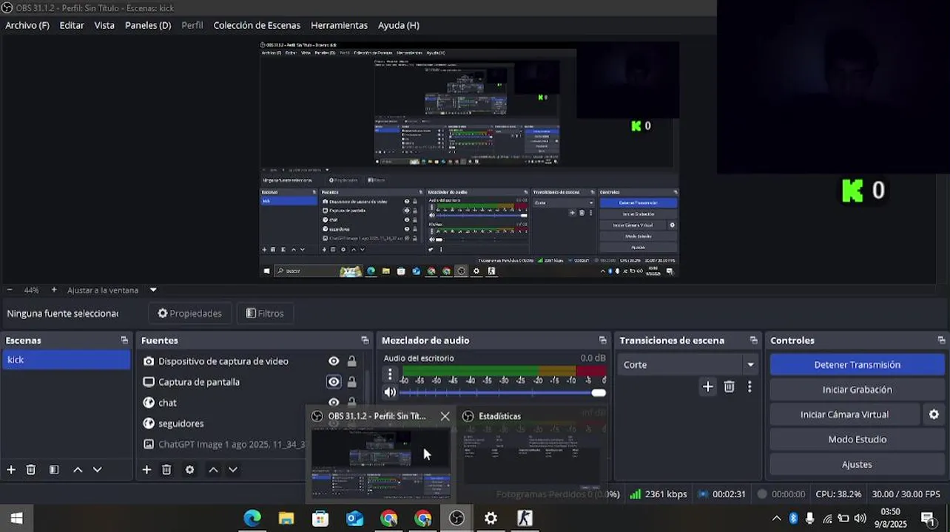Click Detener Transmisión button
The image size is (950, 532).
coord(857,365)
